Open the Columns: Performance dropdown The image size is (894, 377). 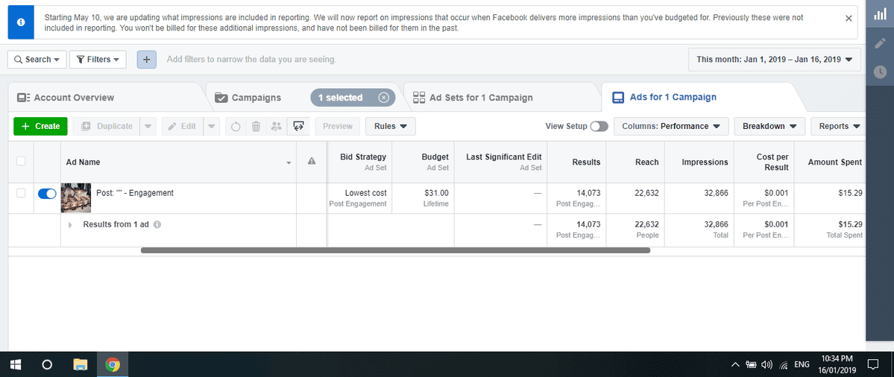(671, 127)
